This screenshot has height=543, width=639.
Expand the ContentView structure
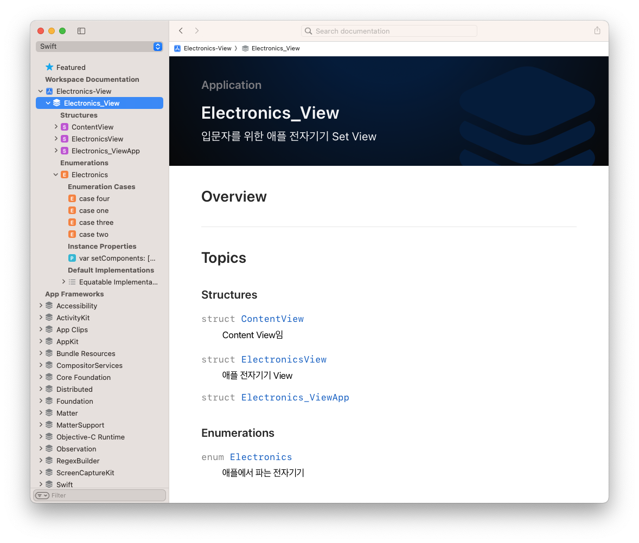pos(56,127)
